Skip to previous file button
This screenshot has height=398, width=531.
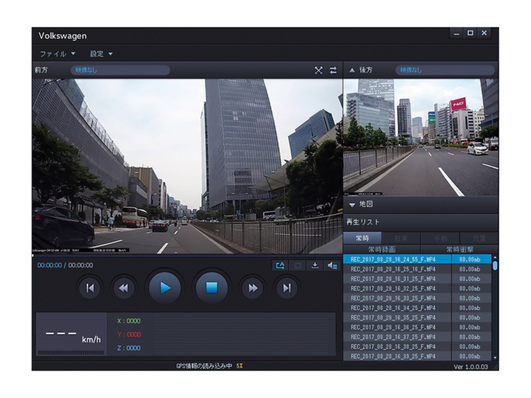(90, 288)
